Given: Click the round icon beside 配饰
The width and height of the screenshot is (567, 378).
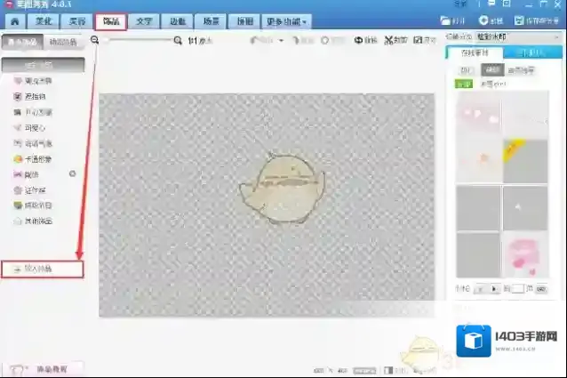Looking at the screenshot, I should click(x=72, y=173).
